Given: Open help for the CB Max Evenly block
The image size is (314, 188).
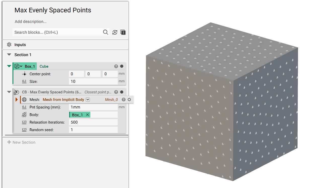Looking at the screenshot, I should pyautogui.click(x=116, y=92).
